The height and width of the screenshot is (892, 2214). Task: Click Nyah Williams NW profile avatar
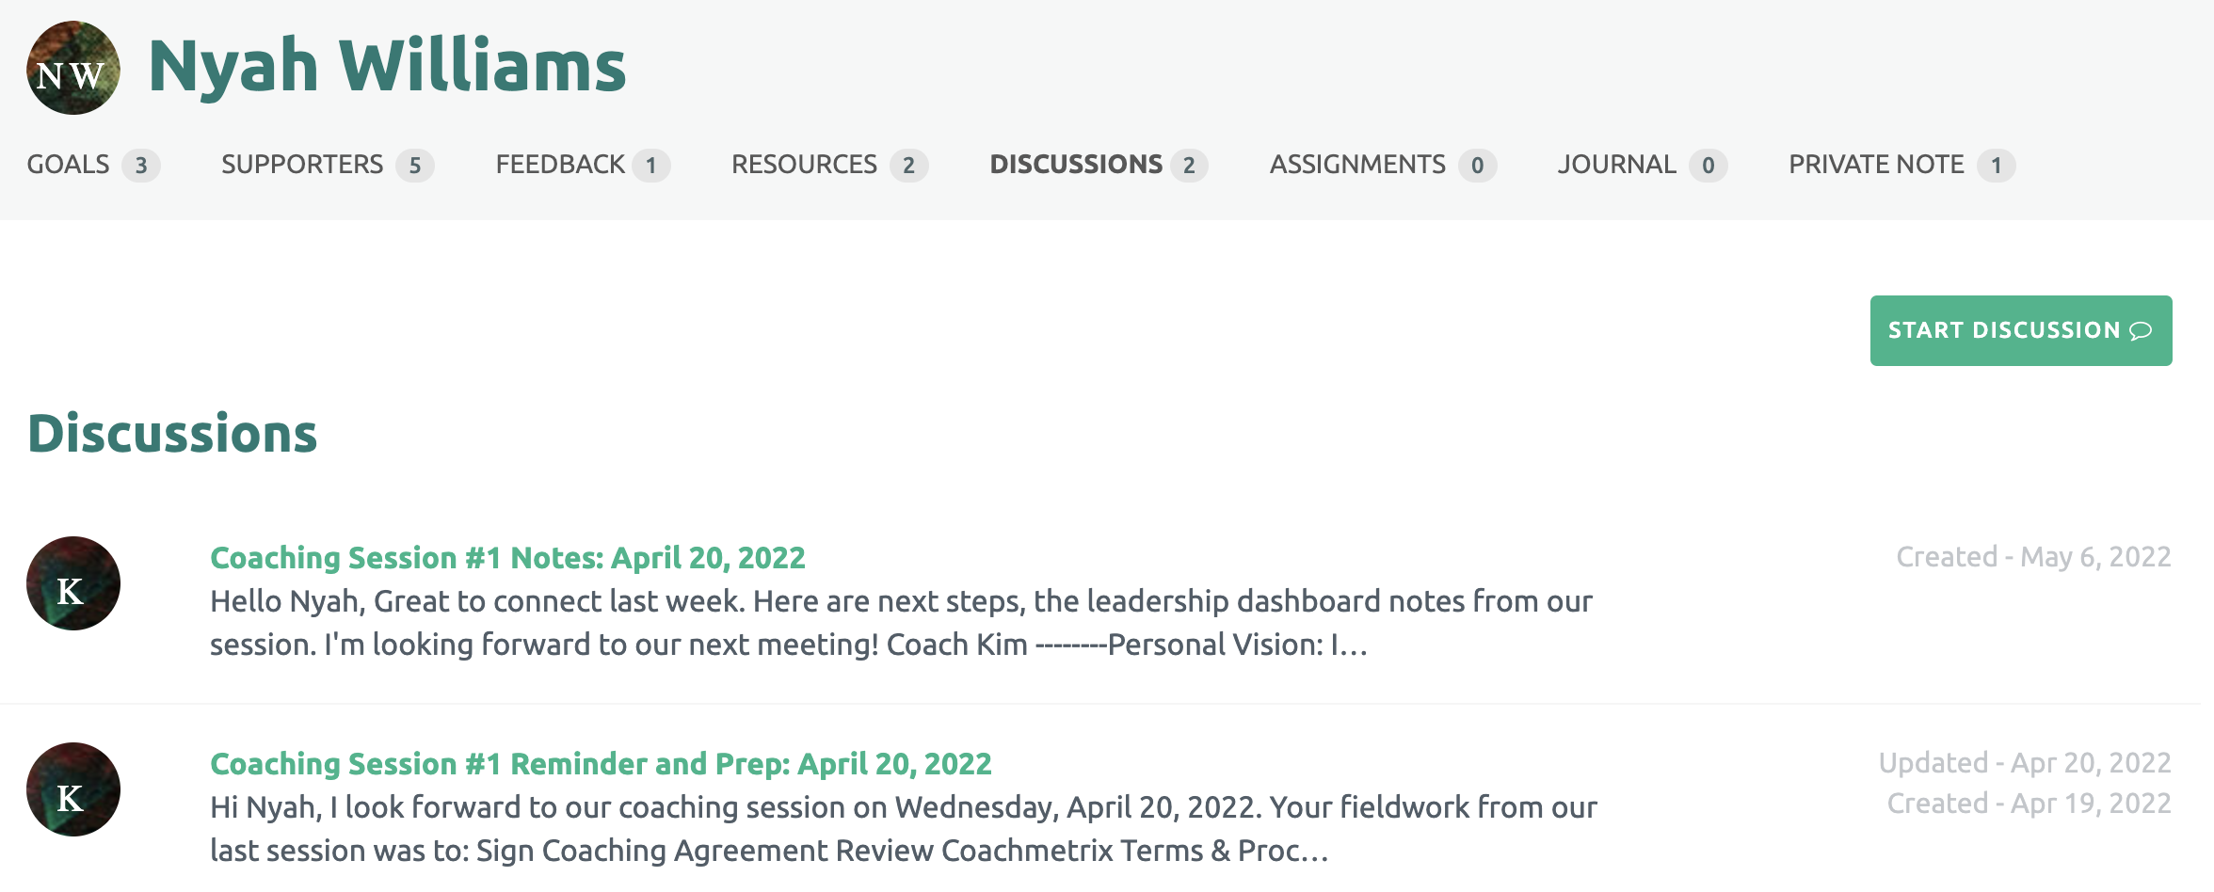click(x=73, y=68)
